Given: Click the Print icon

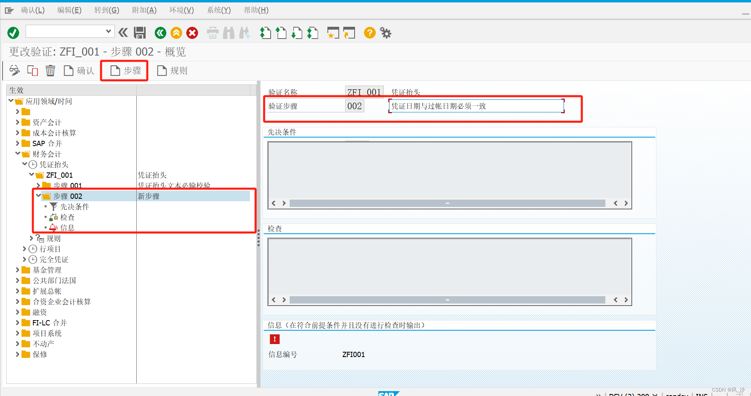Looking at the screenshot, I should click(x=213, y=33).
